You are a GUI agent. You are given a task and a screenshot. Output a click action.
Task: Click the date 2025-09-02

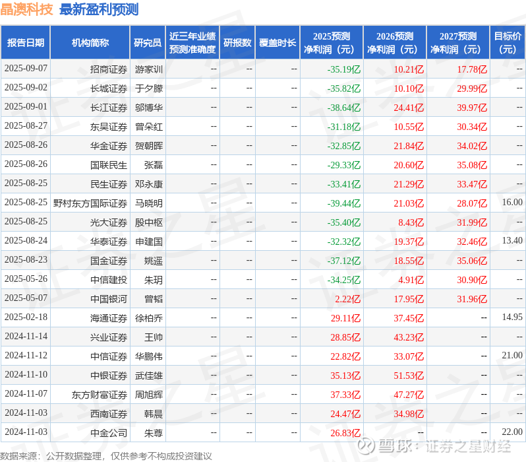click(x=26, y=87)
